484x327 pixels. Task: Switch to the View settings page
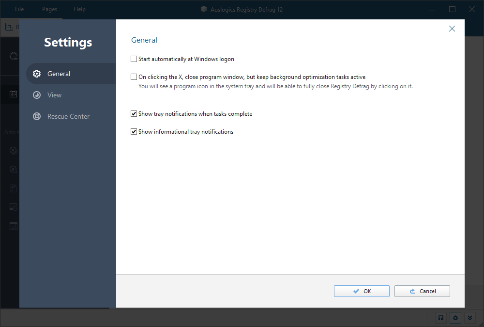71,95
